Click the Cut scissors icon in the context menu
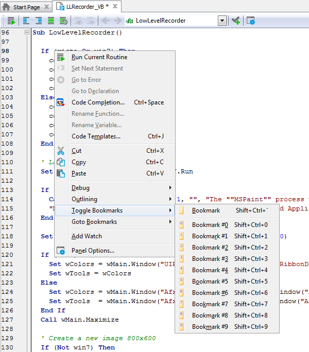 click(61, 151)
